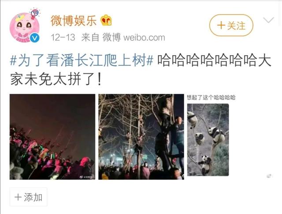Open the concert crowd photo thumbnail
The image size is (282, 214).
pos(52,137)
